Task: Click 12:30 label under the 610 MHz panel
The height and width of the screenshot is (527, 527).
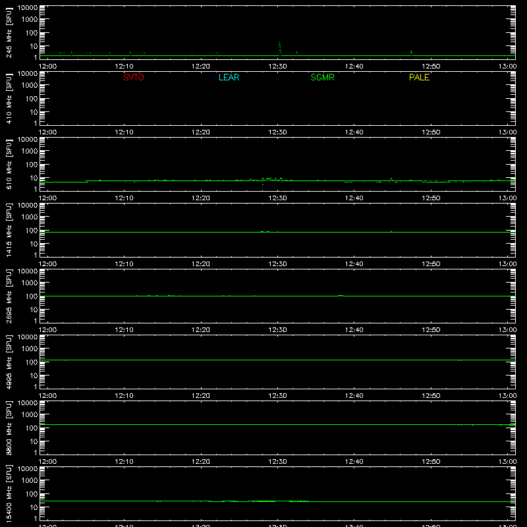Action: (x=277, y=198)
